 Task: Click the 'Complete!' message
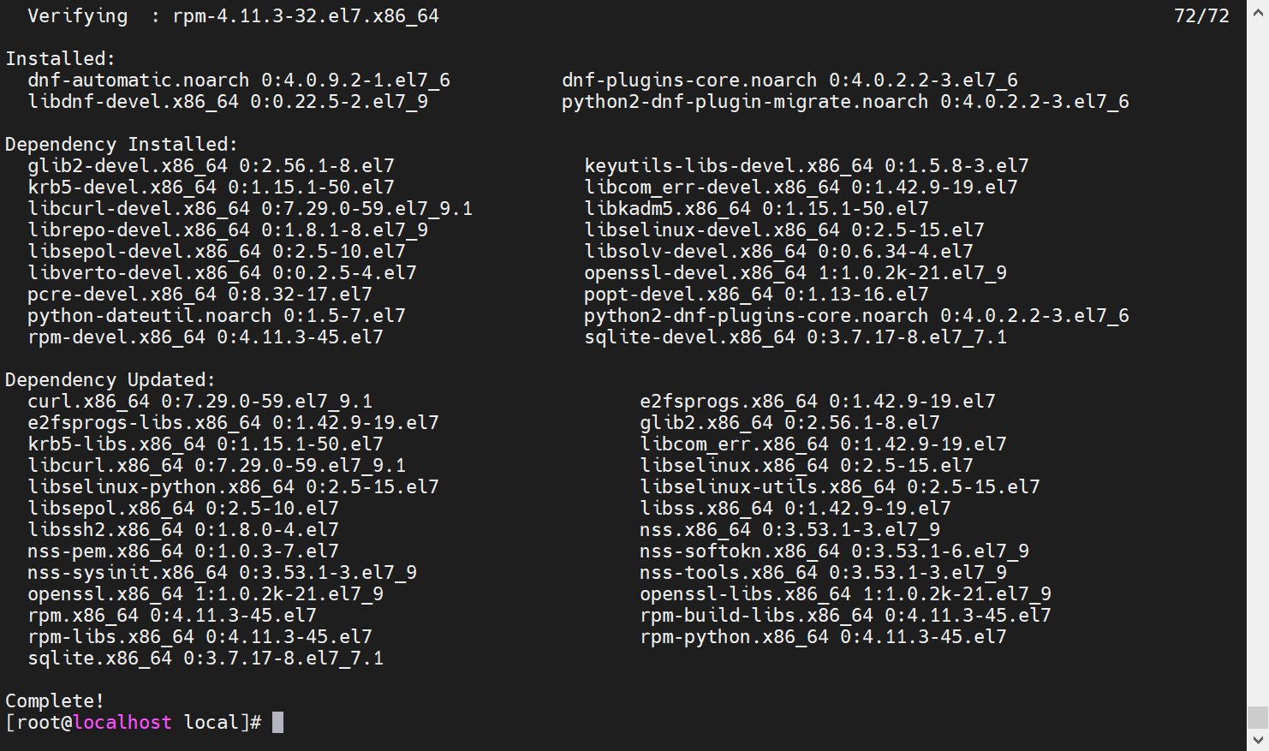point(54,700)
